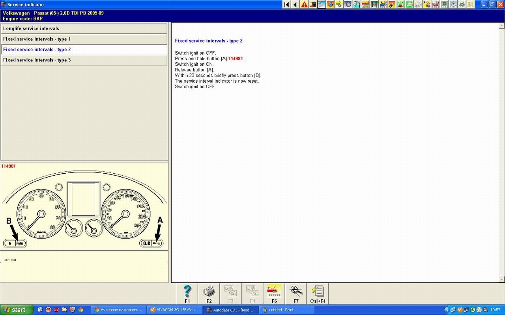The image size is (505, 315).
Task: Select Fixed service intervals - type 1
Action: [x=84, y=39]
